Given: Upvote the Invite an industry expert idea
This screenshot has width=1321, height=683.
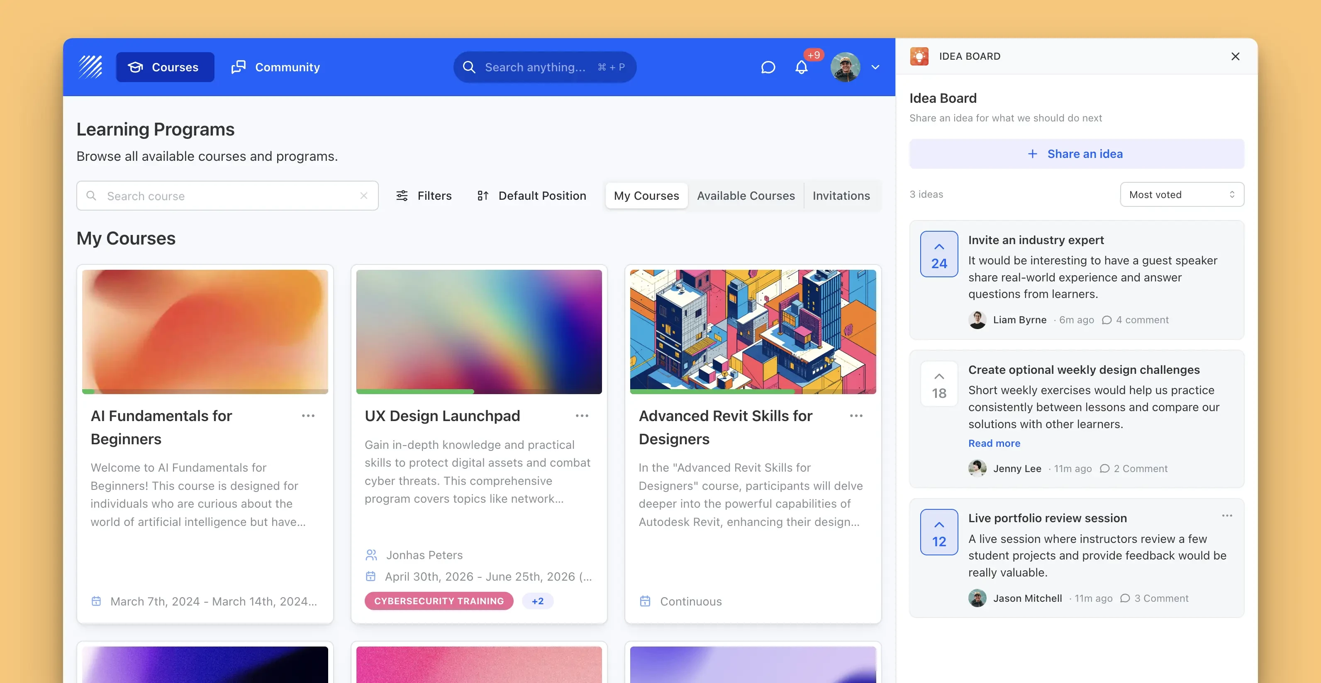Looking at the screenshot, I should pos(939,254).
